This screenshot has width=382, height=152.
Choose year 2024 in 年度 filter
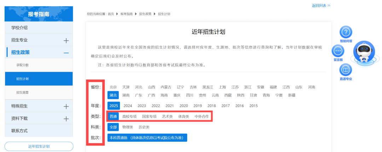pyautogui.click(x=128, y=106)
